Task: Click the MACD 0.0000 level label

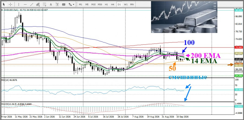Action: [x=239, y=106]
